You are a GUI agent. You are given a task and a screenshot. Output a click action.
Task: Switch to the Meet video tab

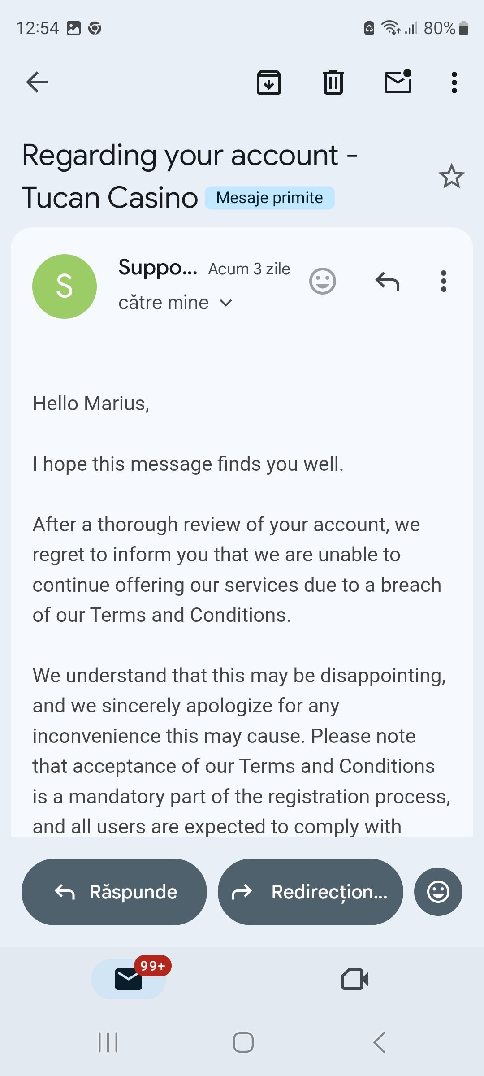tap(355, 979)
